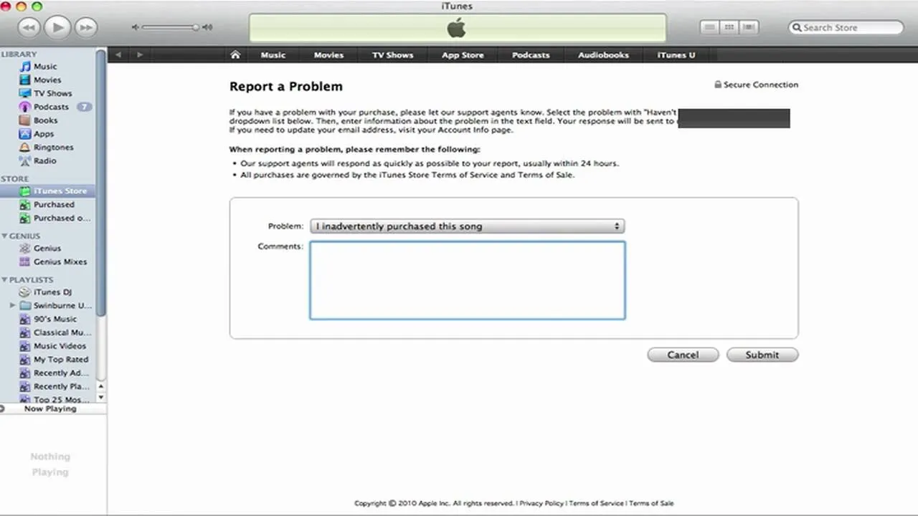Image resolution: width=918 pixels, height=516 pixels.
Task: Open the Problem dropdown list
Action: click(x=467, y=226)
